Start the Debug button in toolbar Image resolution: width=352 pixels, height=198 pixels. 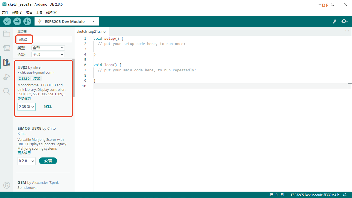tap(27, 21)
